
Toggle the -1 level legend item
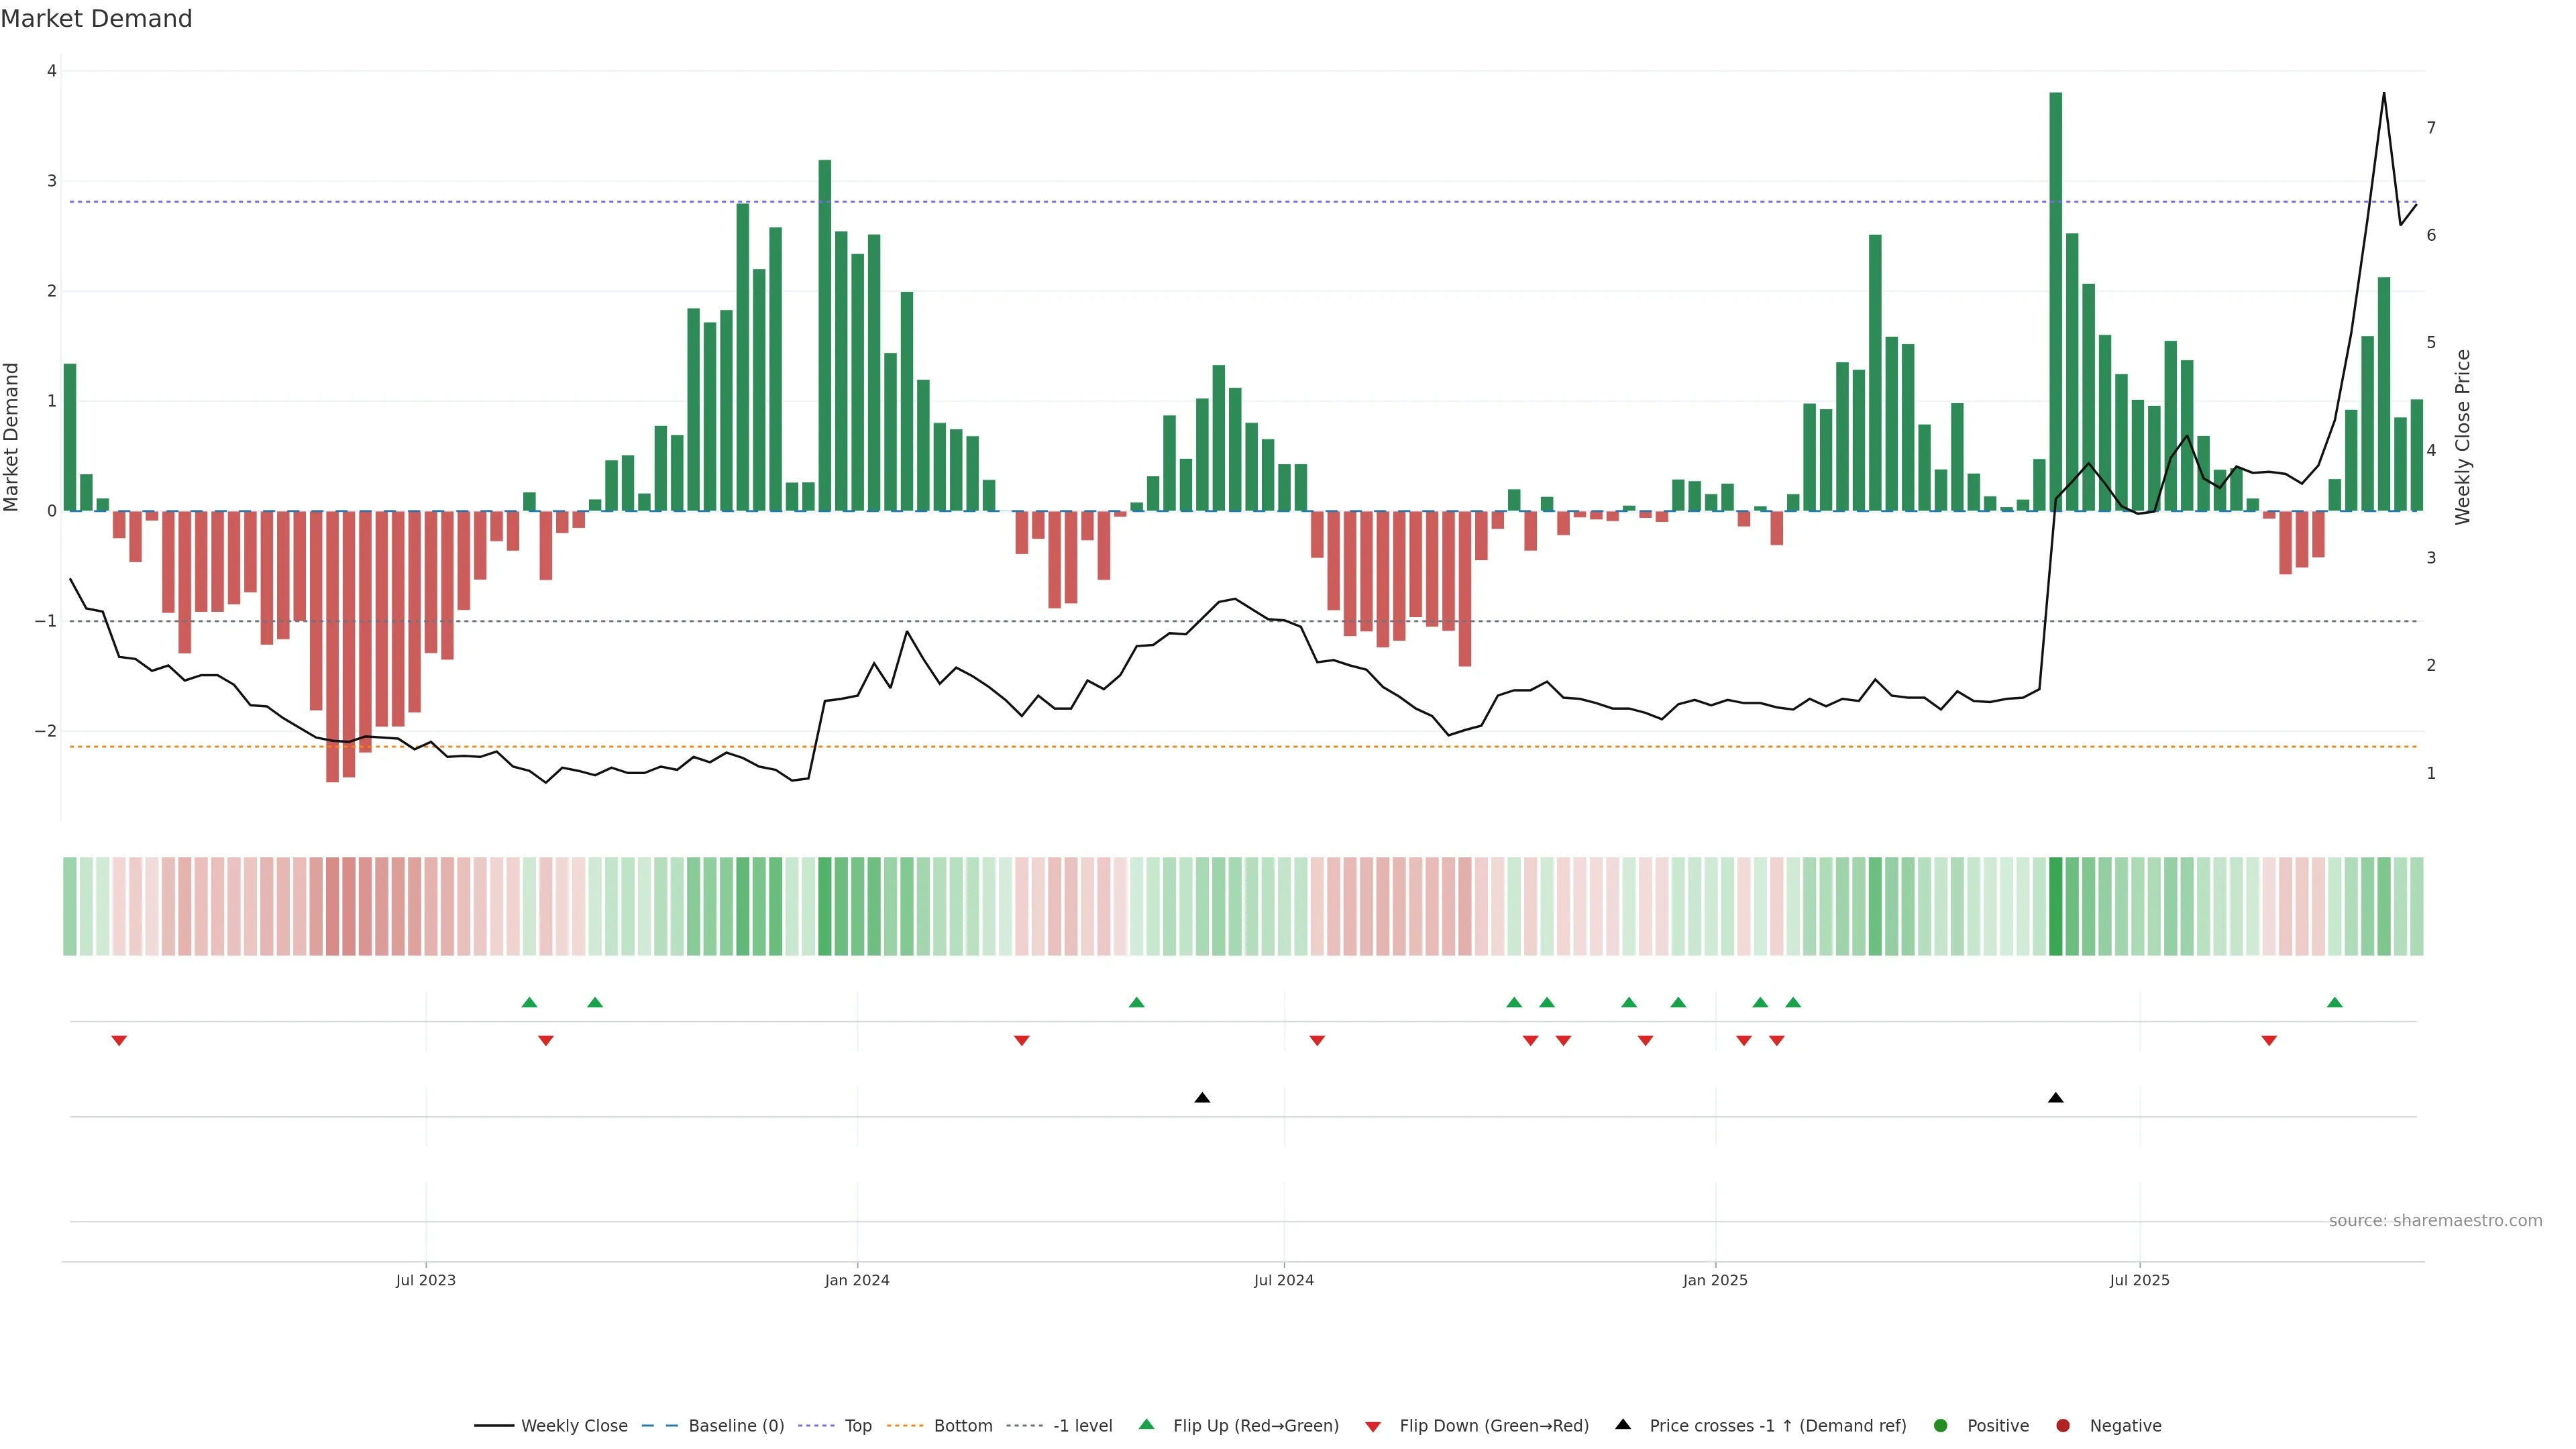(x=1082, y=1426)
